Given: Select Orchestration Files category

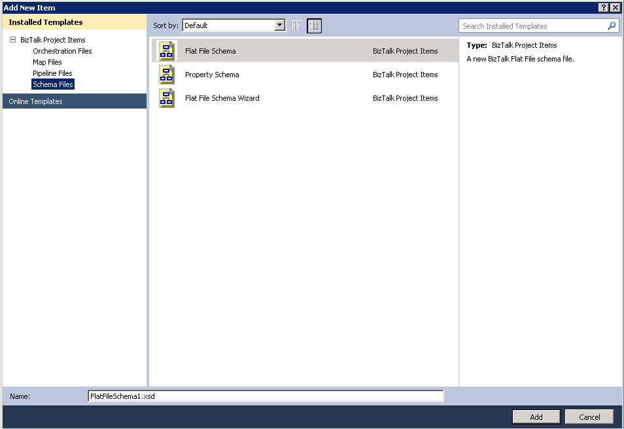Looking at the screenshot, I should click(62, 51).
